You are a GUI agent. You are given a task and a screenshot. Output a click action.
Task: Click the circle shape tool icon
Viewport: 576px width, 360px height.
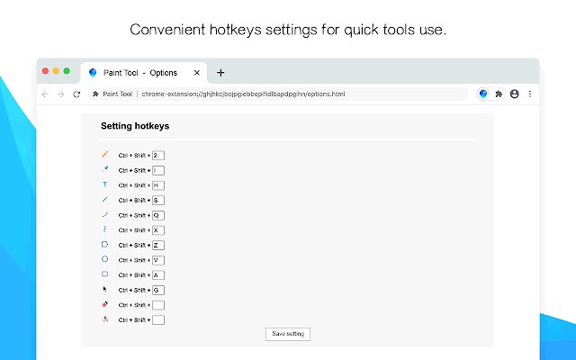point(104,259)
